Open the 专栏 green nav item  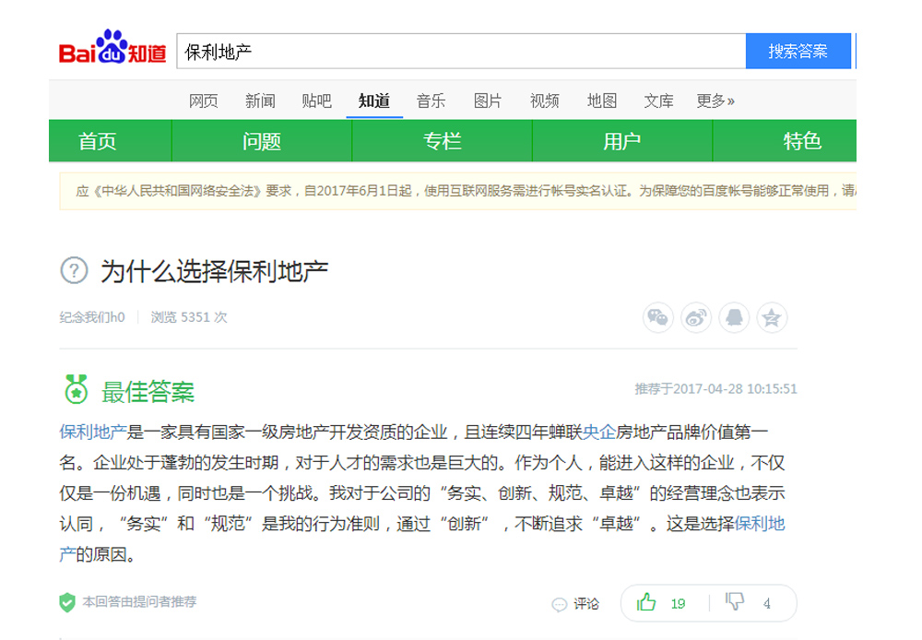click(443, 141)
